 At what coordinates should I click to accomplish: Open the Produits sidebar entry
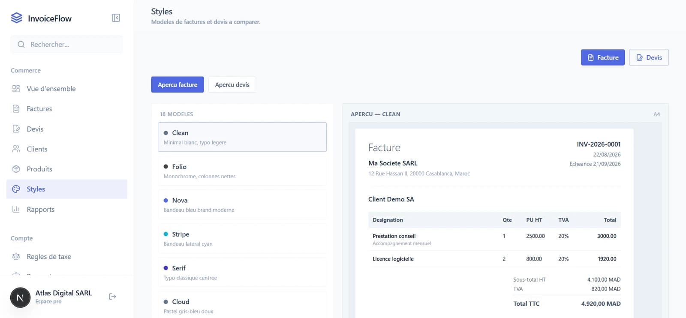67,169
